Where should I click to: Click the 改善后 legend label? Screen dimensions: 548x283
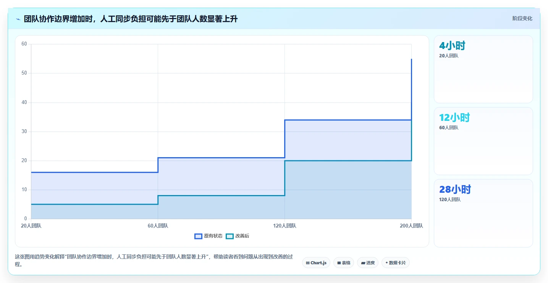tap(242, 236)
